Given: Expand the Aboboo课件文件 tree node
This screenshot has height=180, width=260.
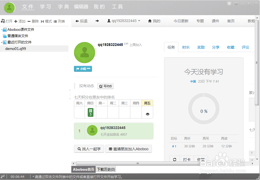Looking at the screenshot, I should [x=2, y=29].
